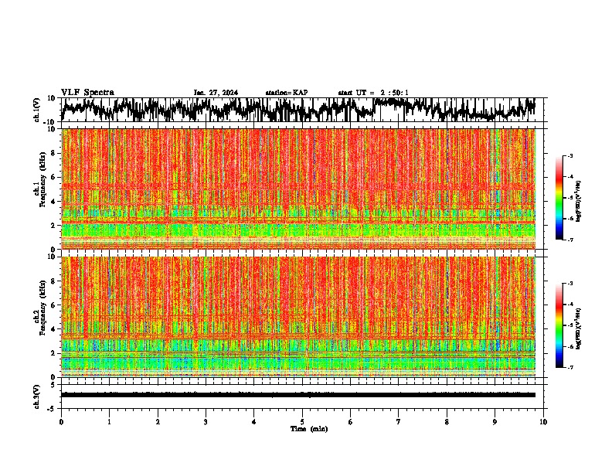Image resolution: width=612 pixels, height=473 pixels.
Task: Select the date text 'Jan. 27, 2024'
Action: click(216, 93)
